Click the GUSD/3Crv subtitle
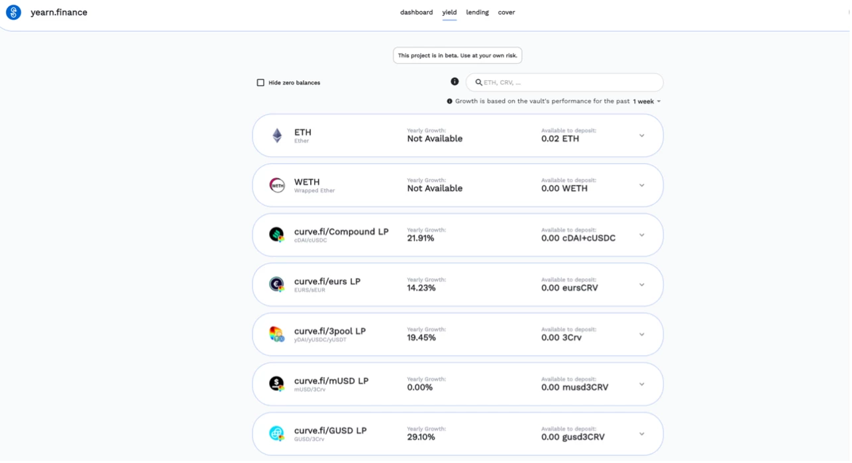This screenshot has width=852, height=463. (309, 439)
